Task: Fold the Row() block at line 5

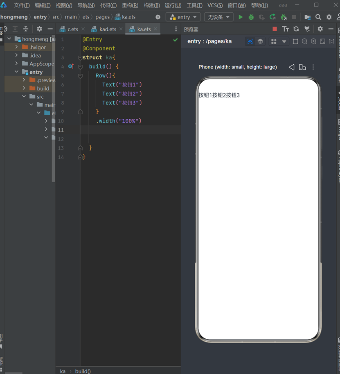Action: (80, 76)
